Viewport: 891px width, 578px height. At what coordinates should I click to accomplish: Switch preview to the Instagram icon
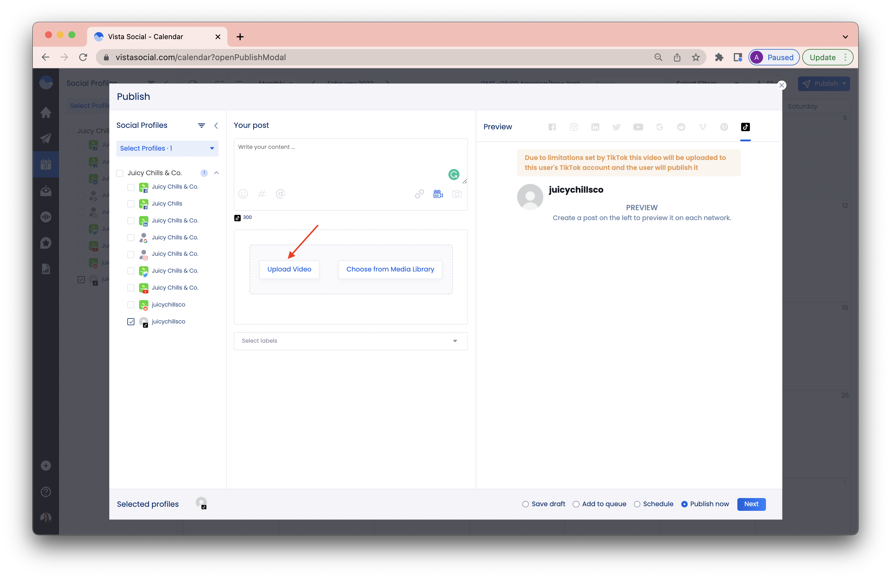573,127
